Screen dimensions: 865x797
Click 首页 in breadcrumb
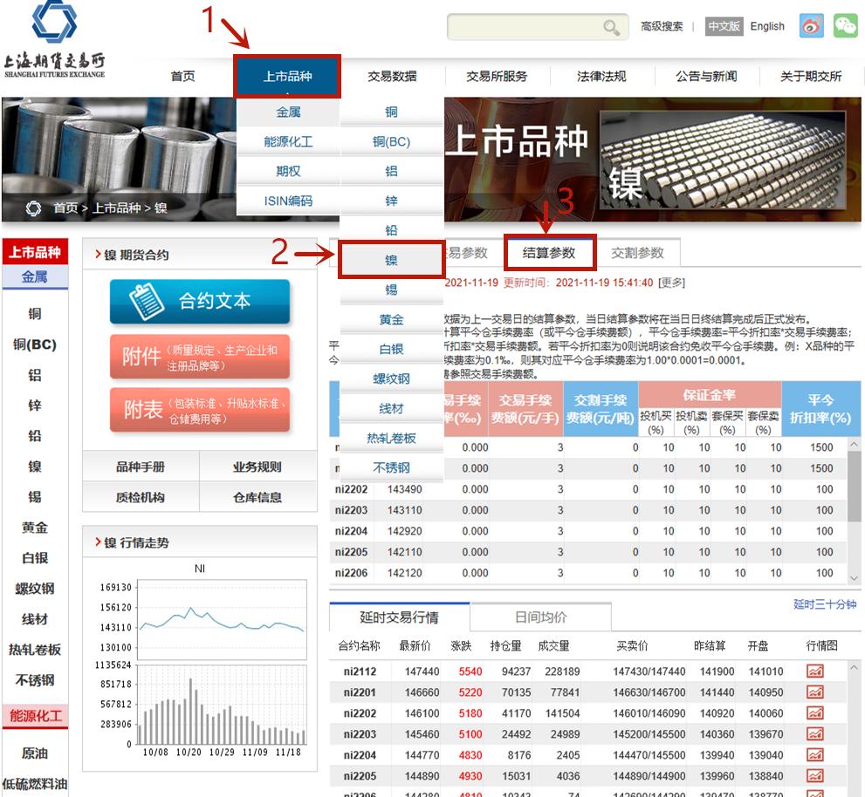point(65,208)
